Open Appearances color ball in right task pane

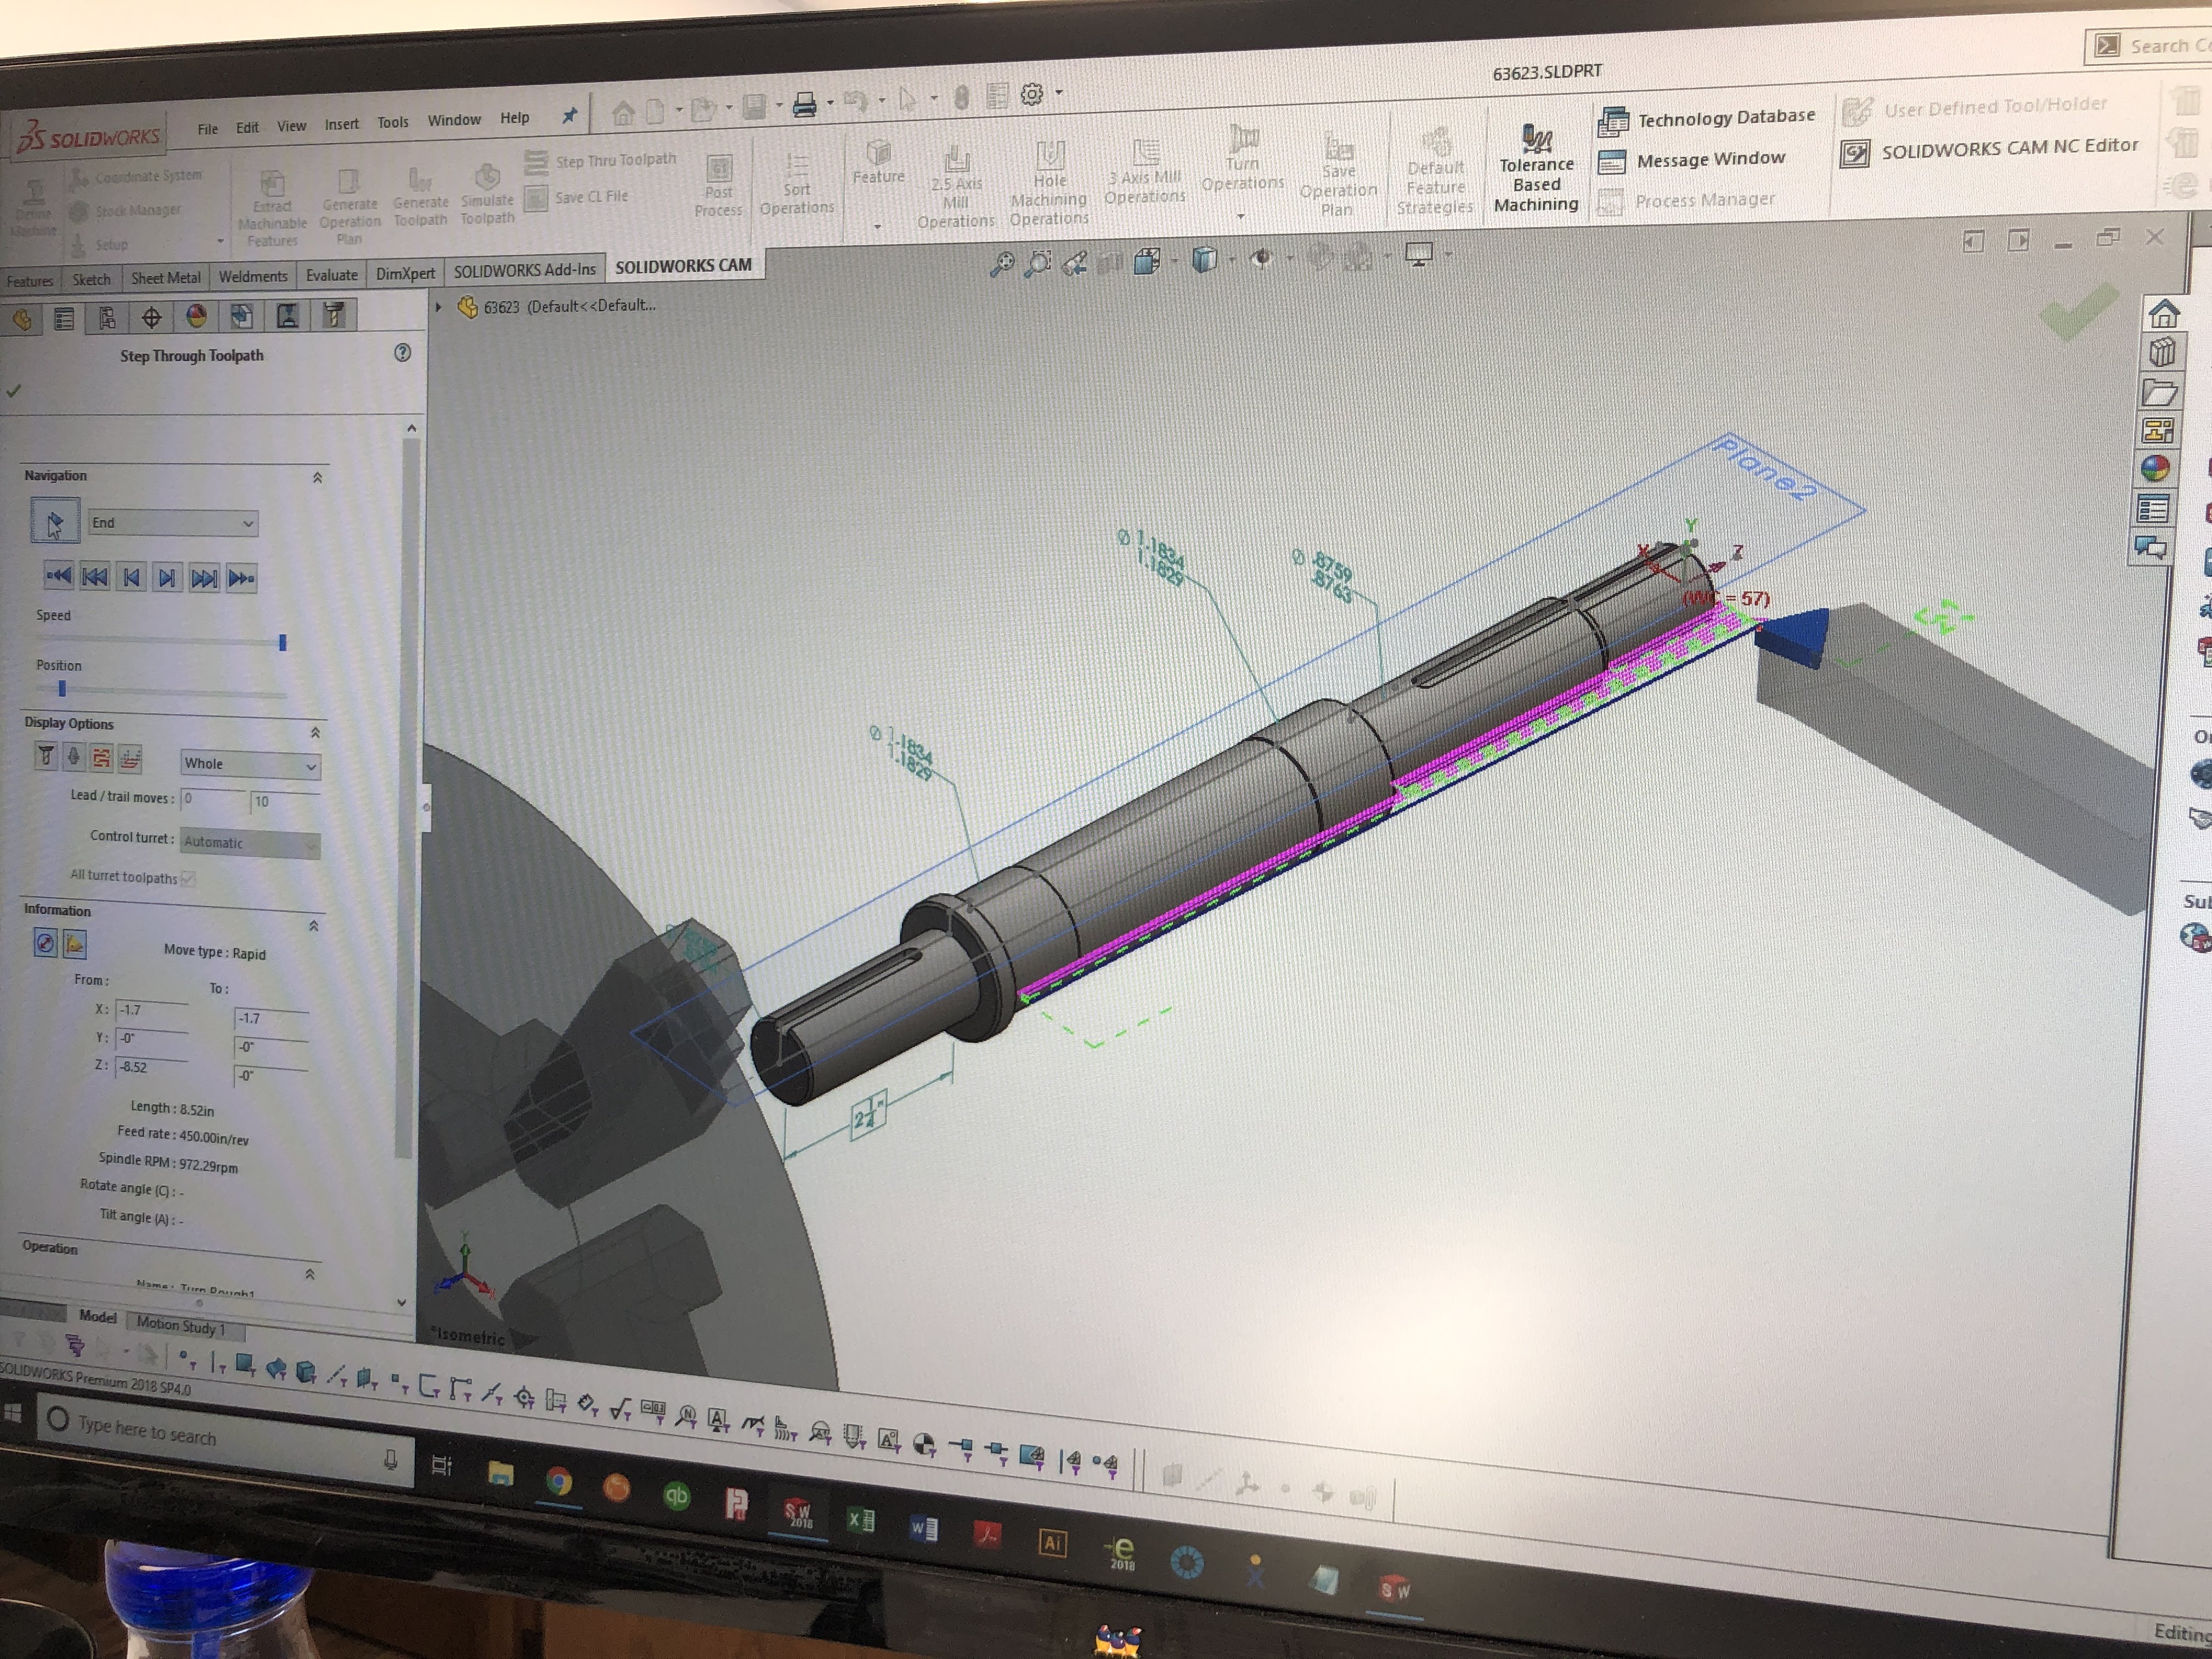point(2156,468)
